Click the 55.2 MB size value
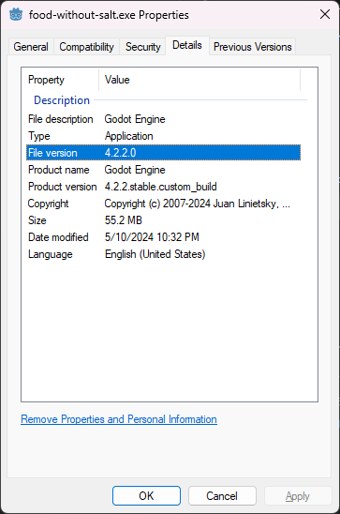This screenshot has width=340, height=514. [x=124, y=220]
